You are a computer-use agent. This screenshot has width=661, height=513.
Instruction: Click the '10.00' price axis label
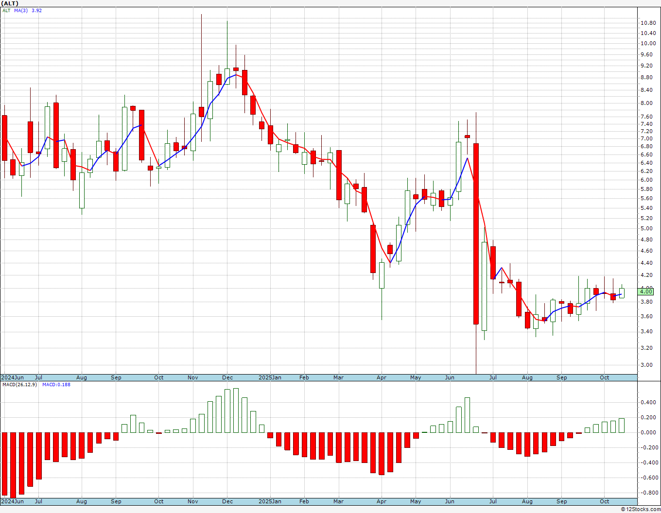tap(647, 44)
